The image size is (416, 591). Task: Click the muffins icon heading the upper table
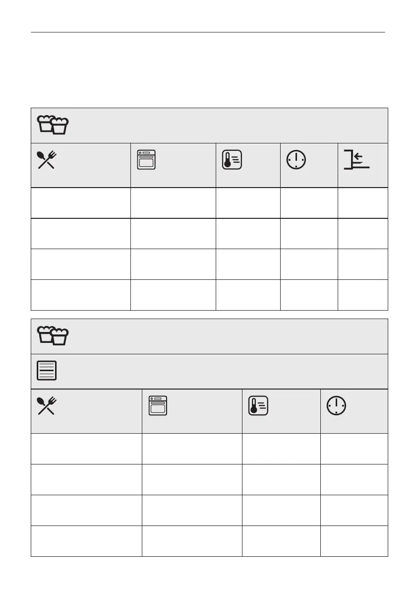[53, 125]
